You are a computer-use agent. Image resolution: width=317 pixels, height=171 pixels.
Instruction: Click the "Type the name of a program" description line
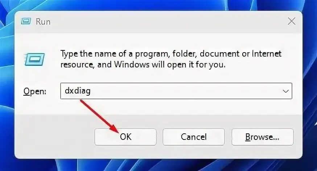171,54
